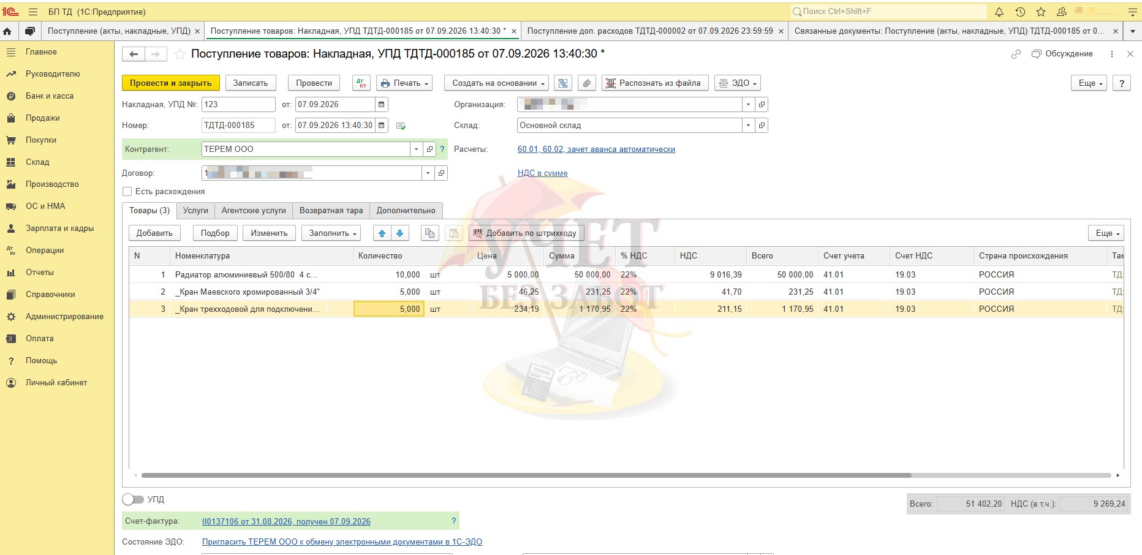Go back with left arrow button

point(134,54)
